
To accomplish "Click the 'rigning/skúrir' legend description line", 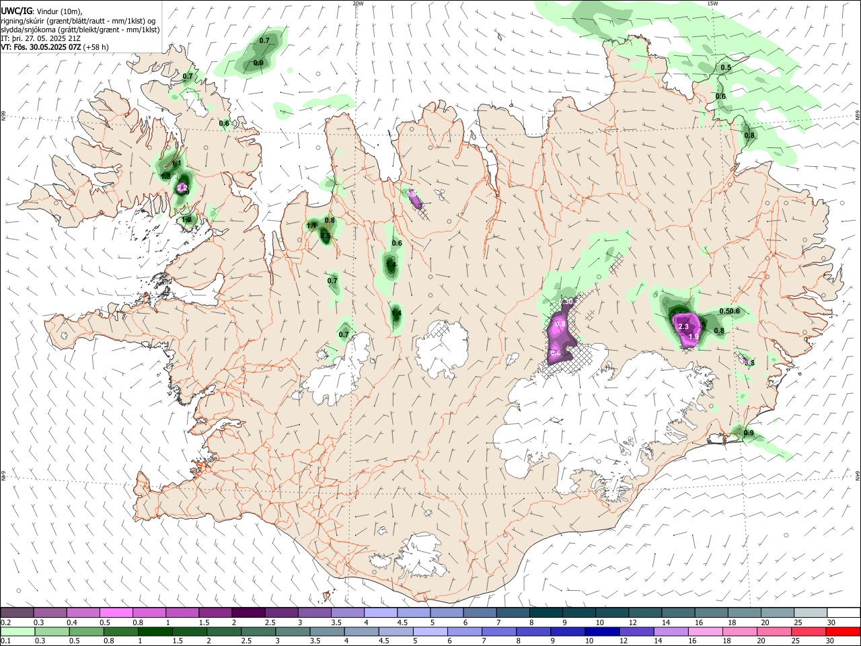I will coord(78,20).
